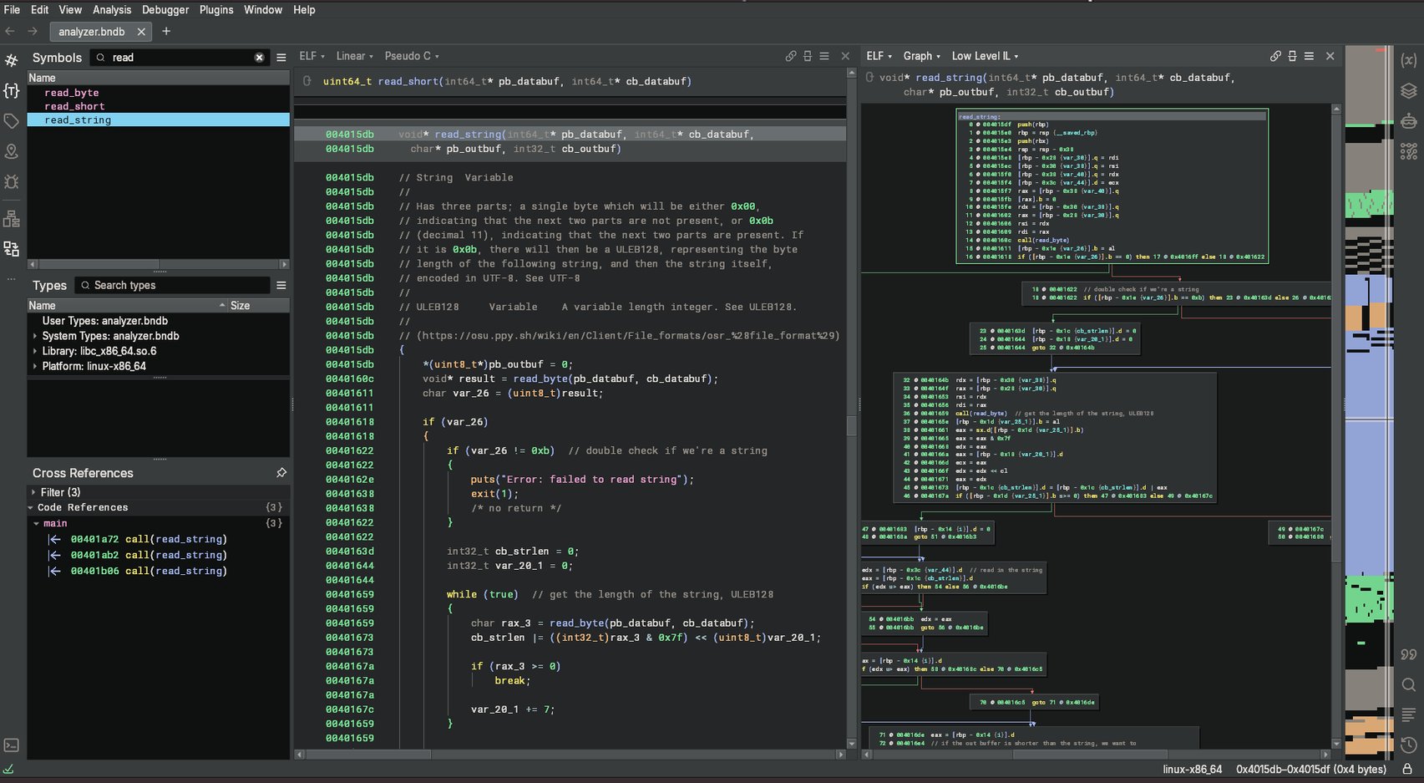
Task: Click the feature map color overview strip
Action: pyautogui.click(x=1369, y=401)
